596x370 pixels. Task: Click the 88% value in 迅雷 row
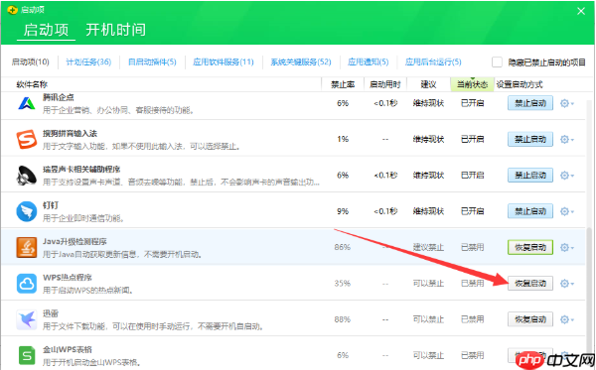[342, 319]
